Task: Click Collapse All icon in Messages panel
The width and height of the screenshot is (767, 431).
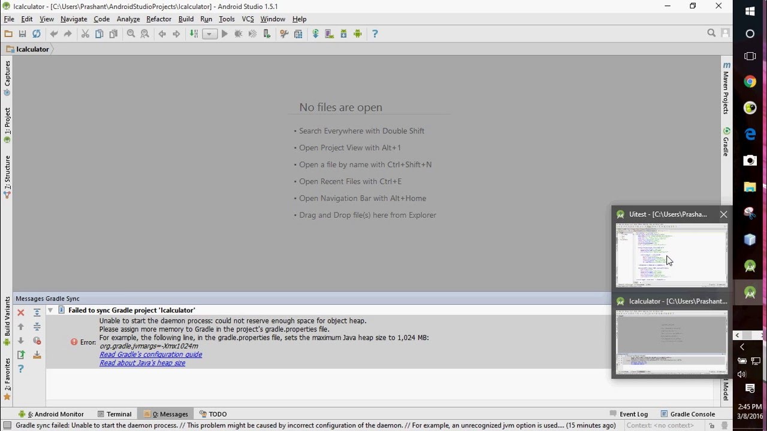Action: (x=37, y=327)
